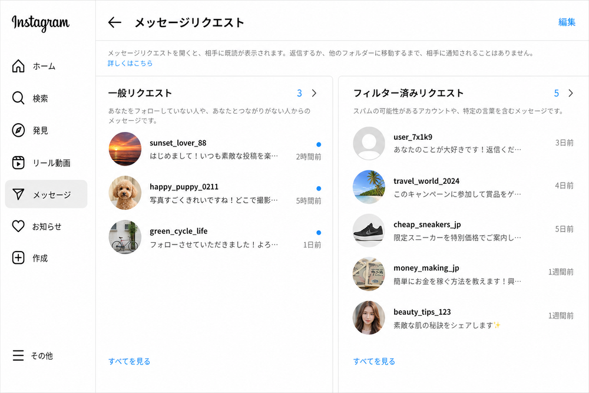Click the 5日前 timestamp
The image size is (589, 393).
tap(564, 229)
